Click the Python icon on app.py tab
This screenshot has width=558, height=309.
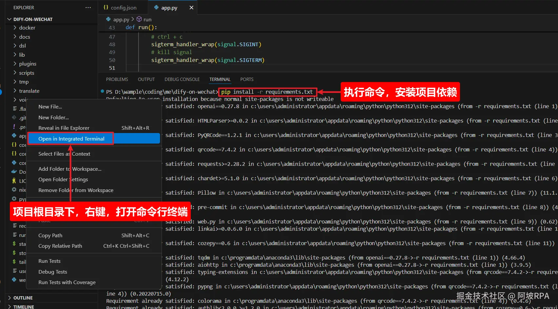[156, 7]
